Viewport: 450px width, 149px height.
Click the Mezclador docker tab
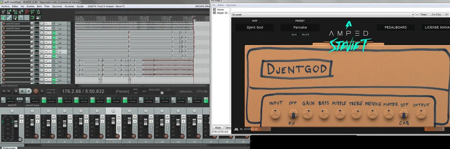click(9, 148)
